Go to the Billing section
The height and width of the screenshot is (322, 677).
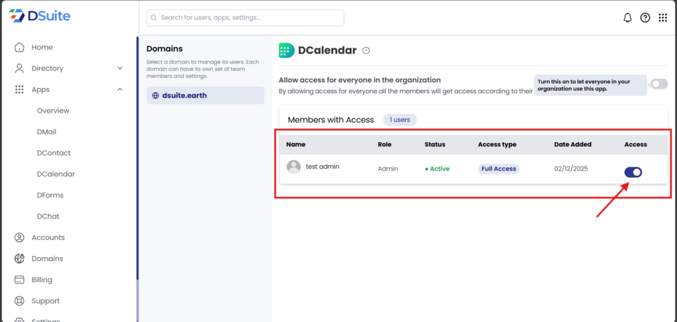tap(42, 280)
